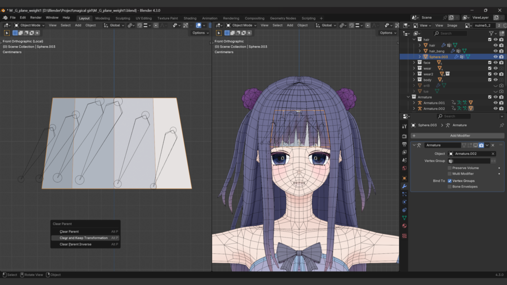
Task: Uncheck the Vertex Groups bind option
Action: click(x=450, y=181)
